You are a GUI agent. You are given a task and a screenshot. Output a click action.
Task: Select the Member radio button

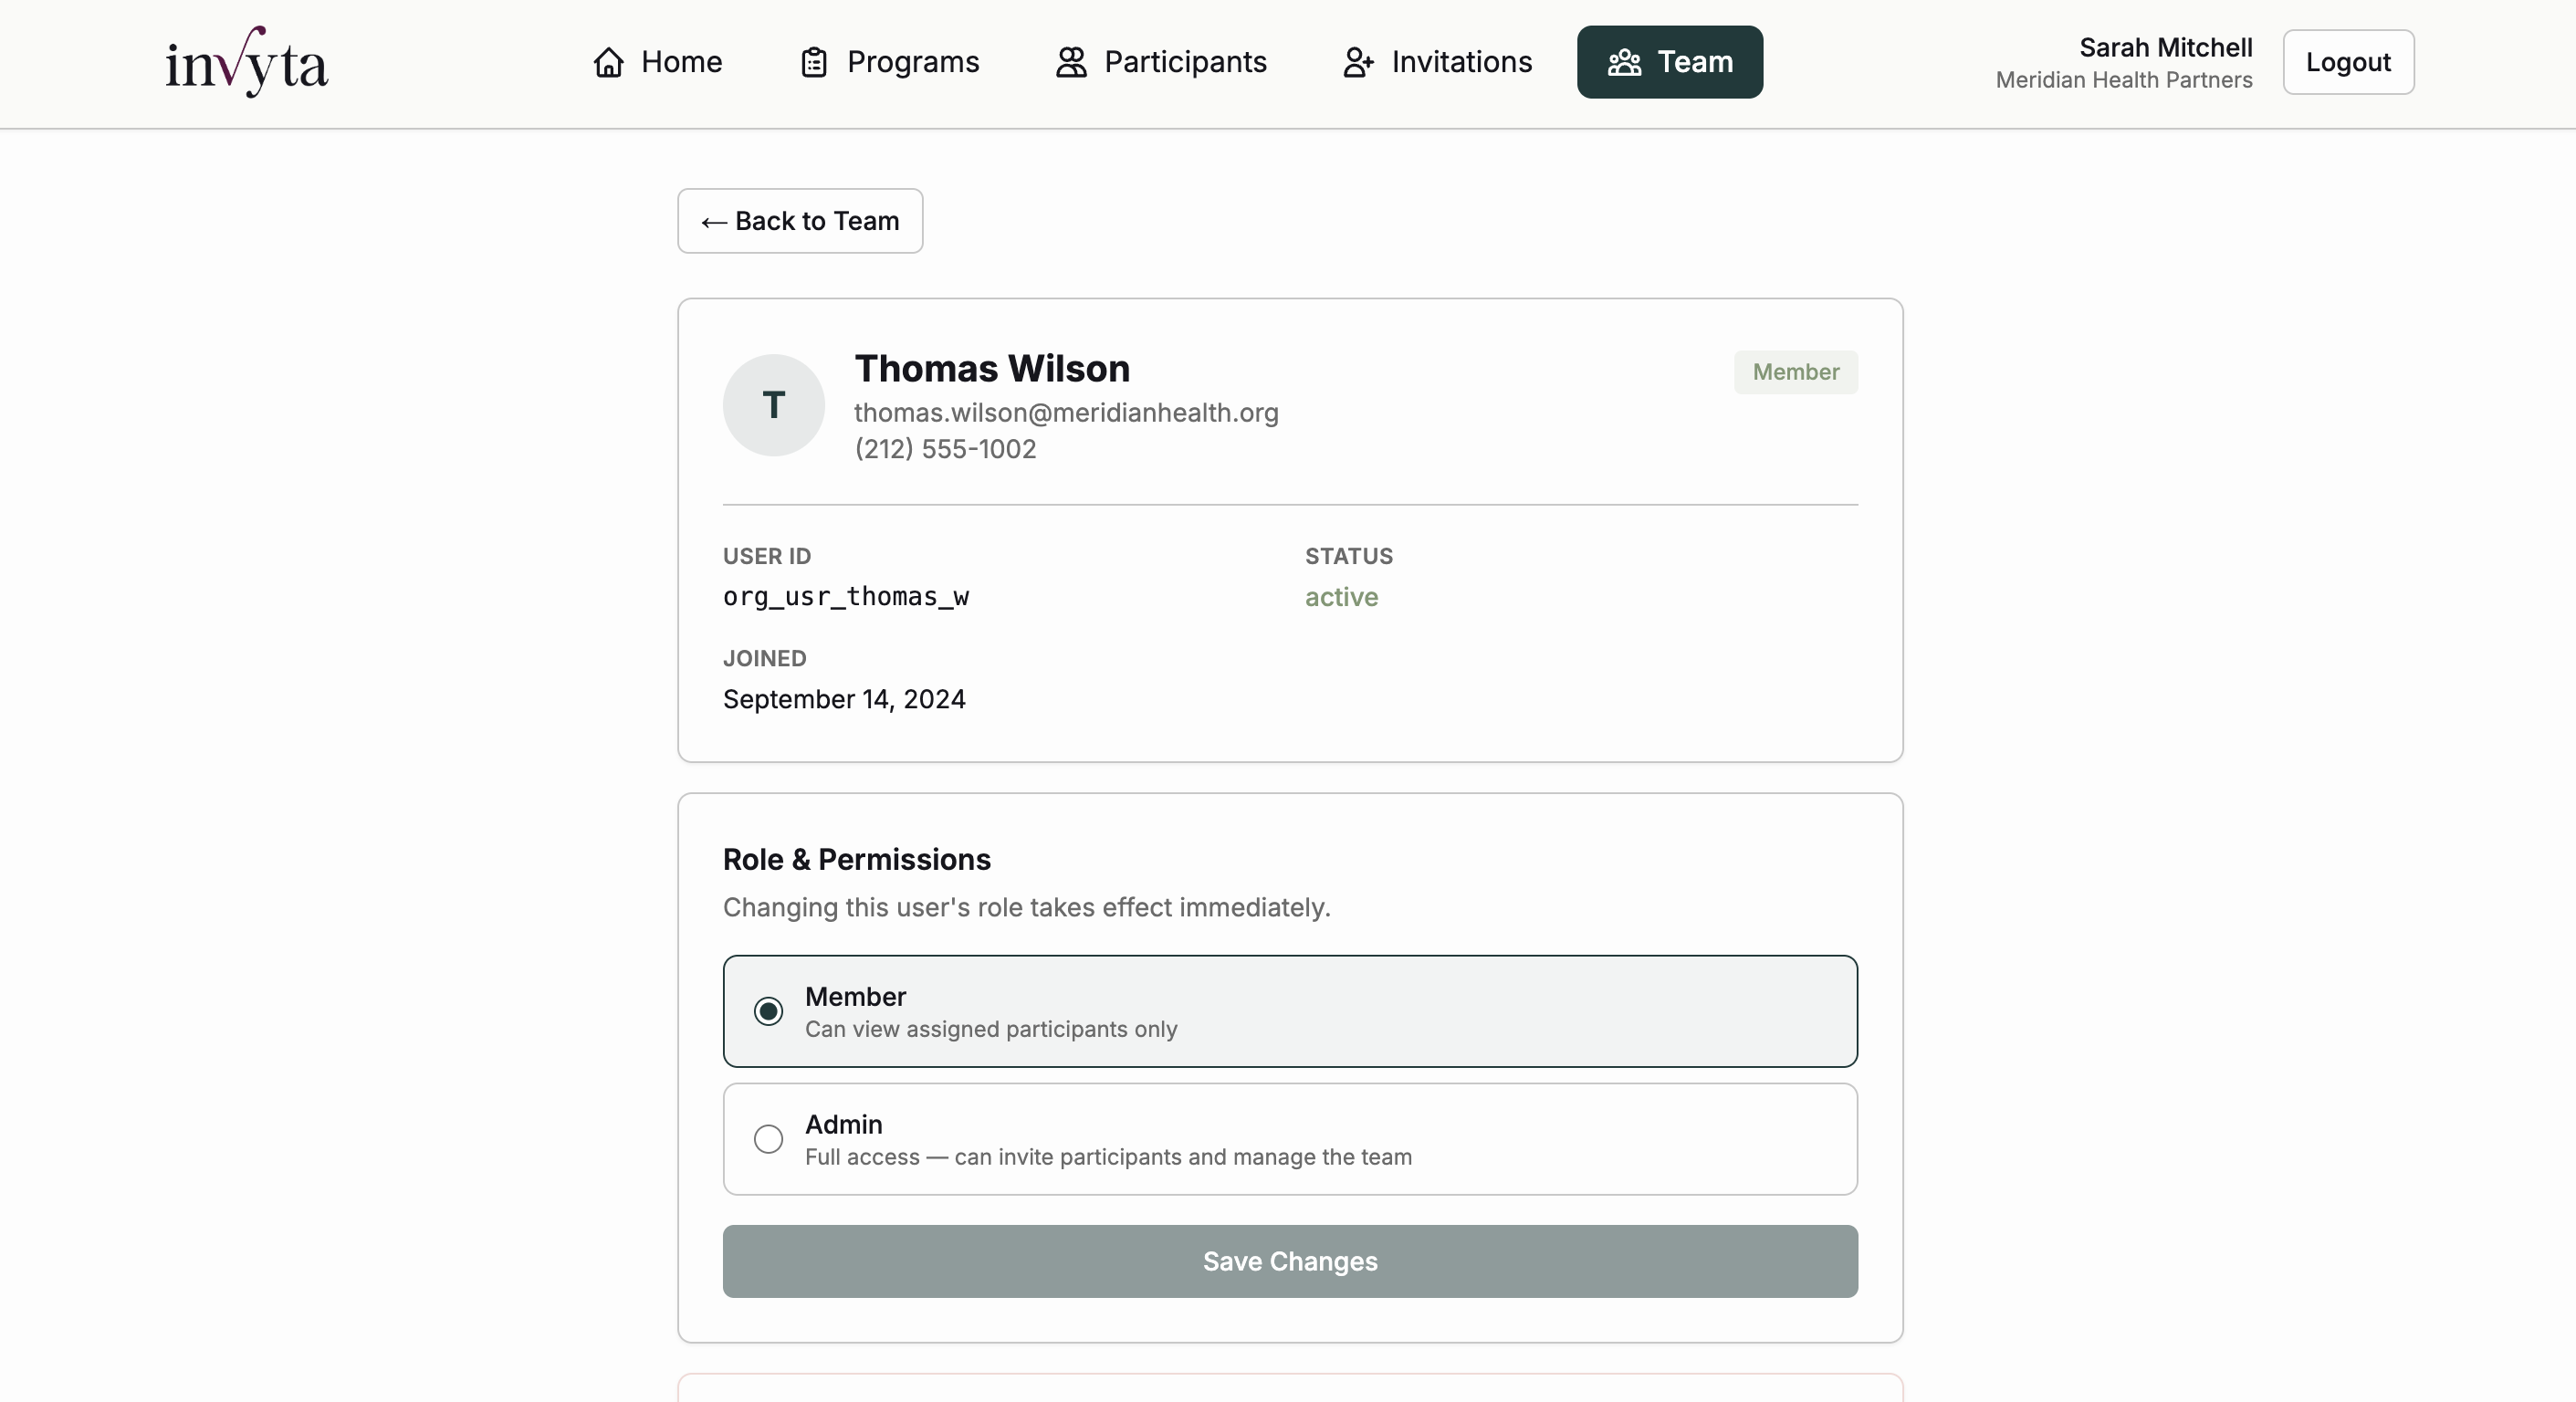[768, 1011]
